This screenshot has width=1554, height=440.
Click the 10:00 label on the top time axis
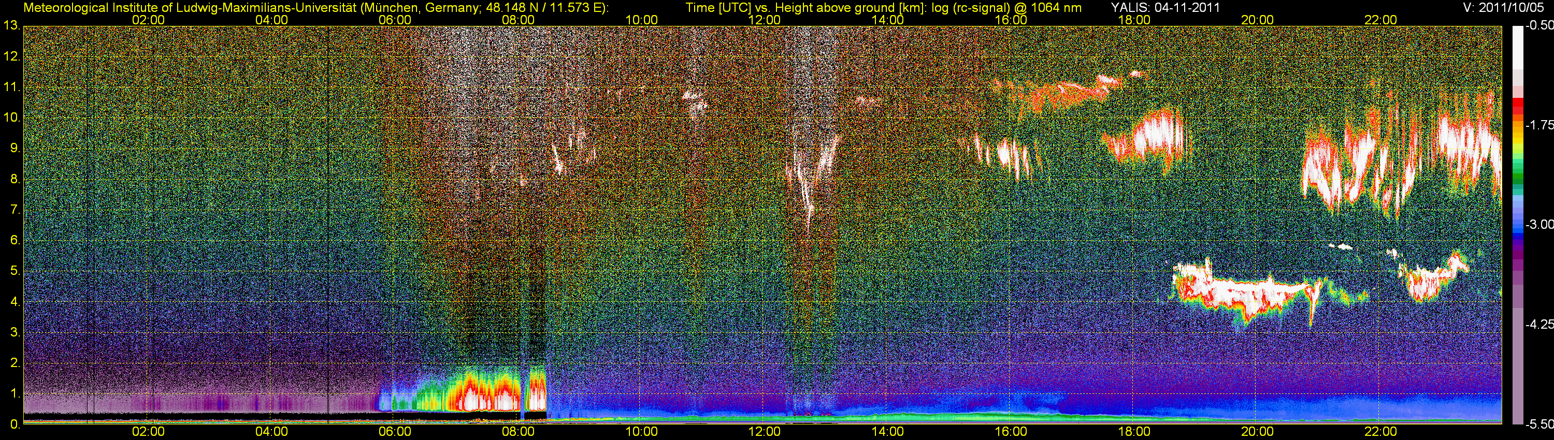click(641, 20)
